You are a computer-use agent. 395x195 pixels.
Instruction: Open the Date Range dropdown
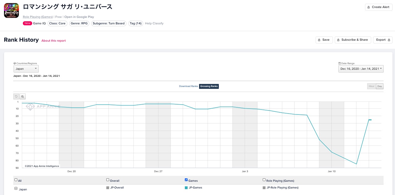(x=361, y=69)
